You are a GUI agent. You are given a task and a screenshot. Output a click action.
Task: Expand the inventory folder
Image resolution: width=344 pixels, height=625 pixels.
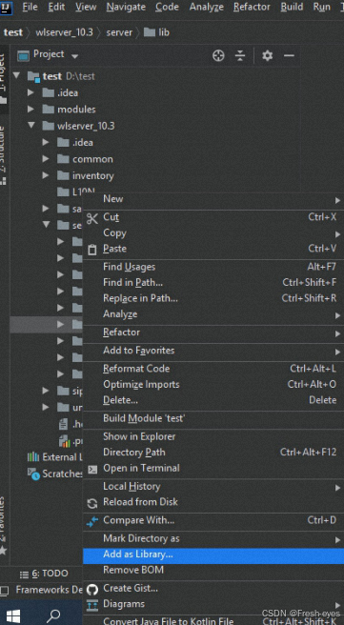coord(46,175)
